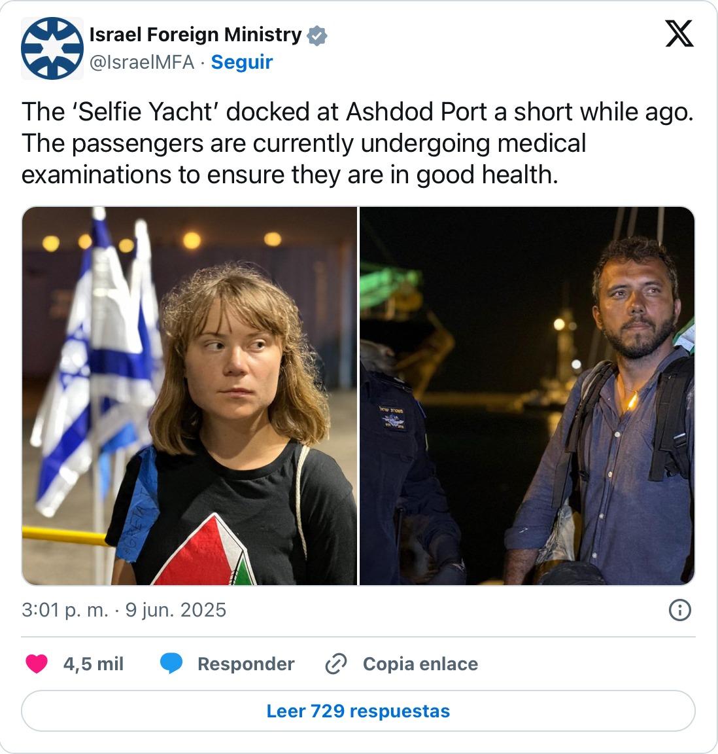The image size is (718, 754).
Task: Open the left photo with Israeli flags
Action: coord(190,396)
